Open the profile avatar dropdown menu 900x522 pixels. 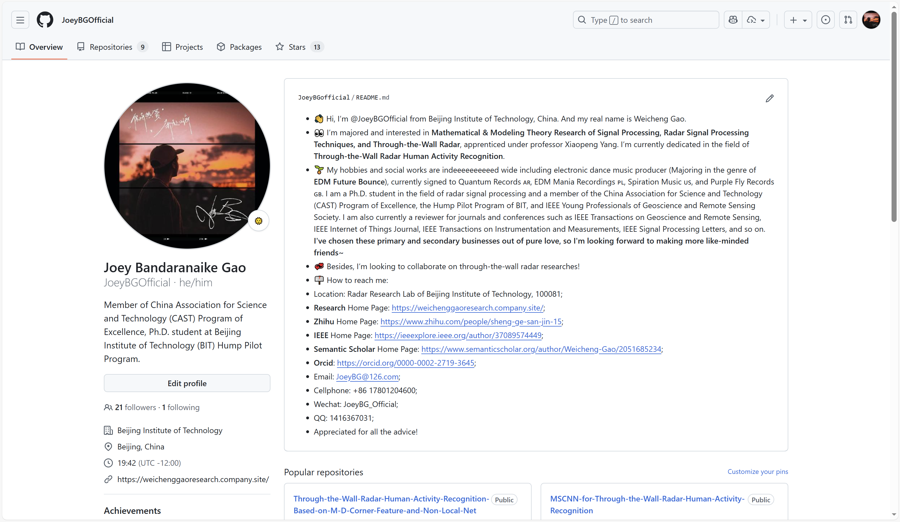pyautogui.click(x=871, y=20)
